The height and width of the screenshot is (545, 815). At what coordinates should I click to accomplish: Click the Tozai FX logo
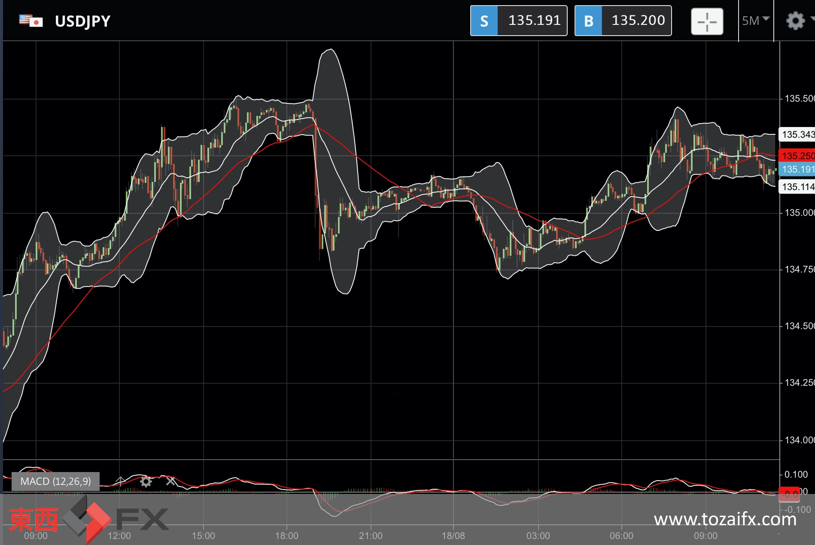coord(88,519)
